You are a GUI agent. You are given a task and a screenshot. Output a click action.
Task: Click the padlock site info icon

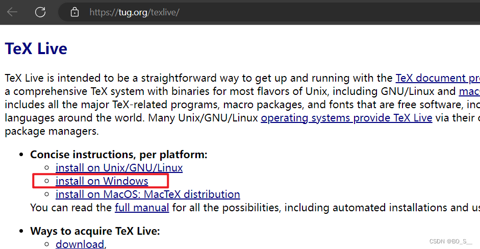(75, 12)
